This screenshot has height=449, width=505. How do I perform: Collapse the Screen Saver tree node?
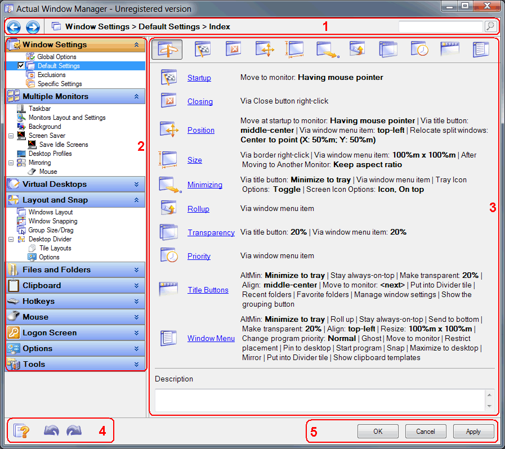(x=11, y=136)
